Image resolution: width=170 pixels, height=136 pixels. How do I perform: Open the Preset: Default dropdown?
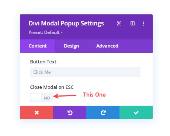pos(46,32)
